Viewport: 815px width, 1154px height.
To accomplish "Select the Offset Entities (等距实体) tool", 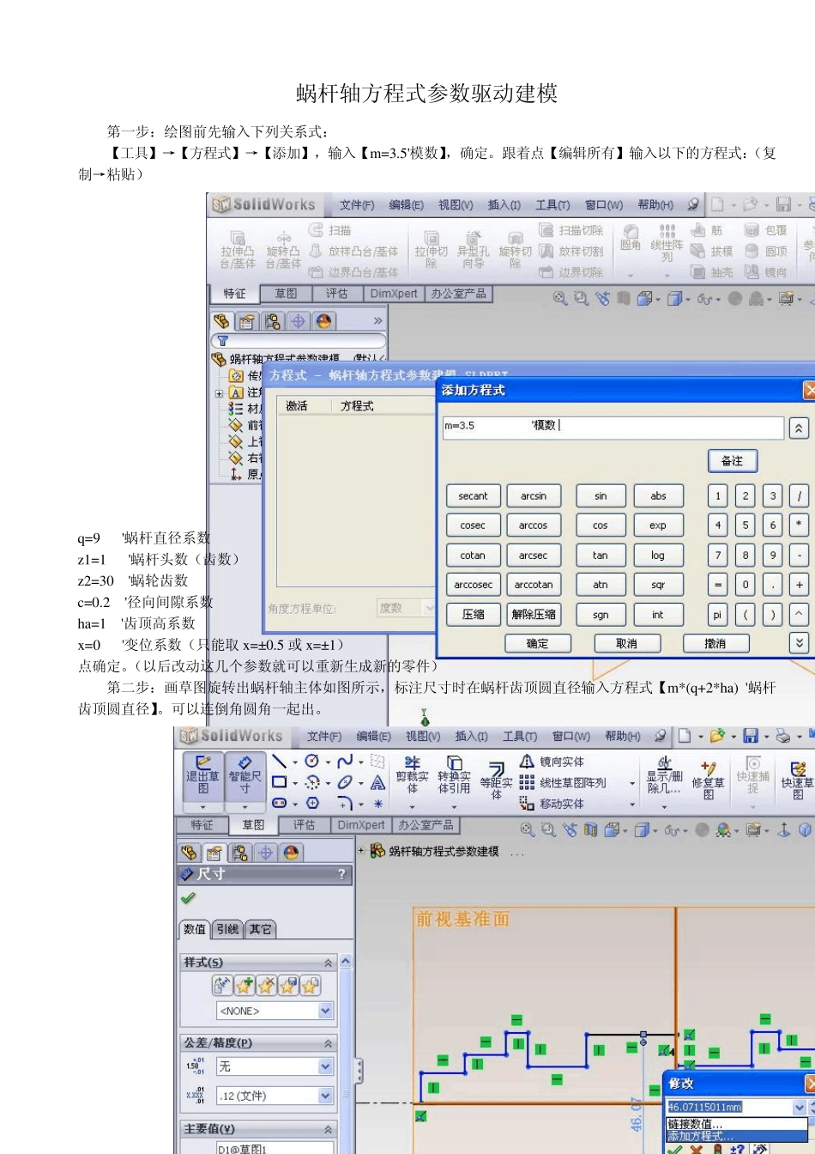I will pyautogui.click(x=496, y=779).
